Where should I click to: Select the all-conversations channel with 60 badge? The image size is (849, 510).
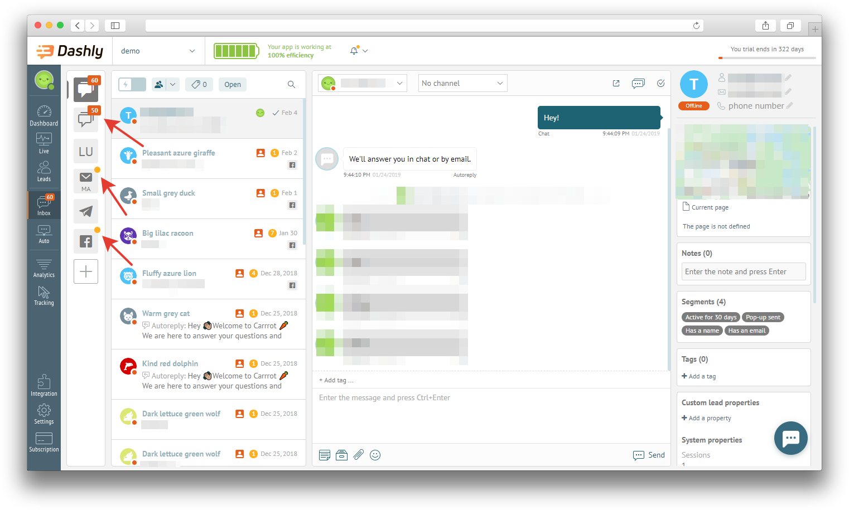tap(86, 89)
